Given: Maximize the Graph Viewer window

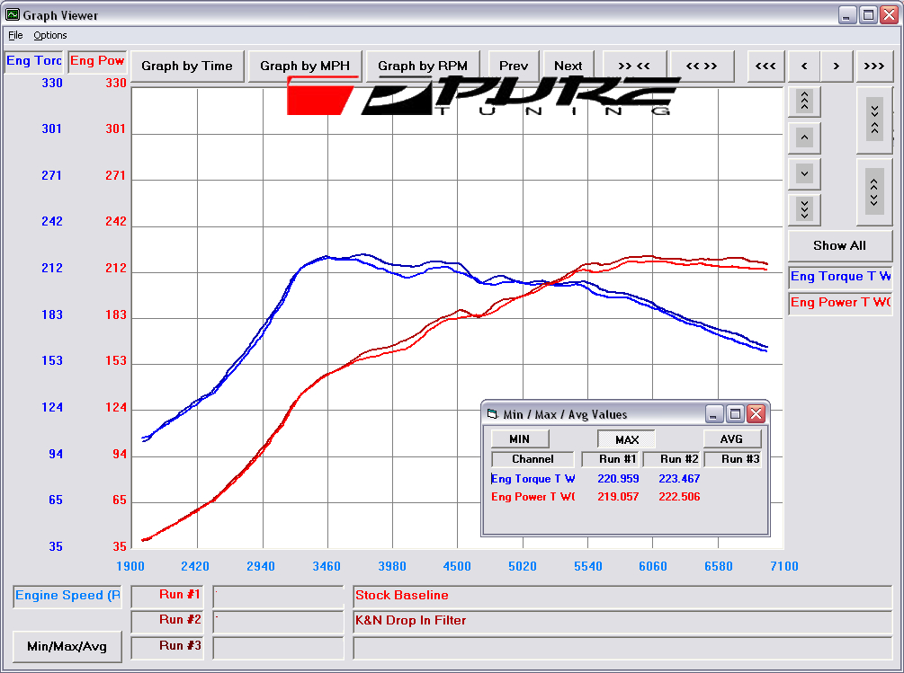Looking at the screenshot, I should [x=868, y=15].
